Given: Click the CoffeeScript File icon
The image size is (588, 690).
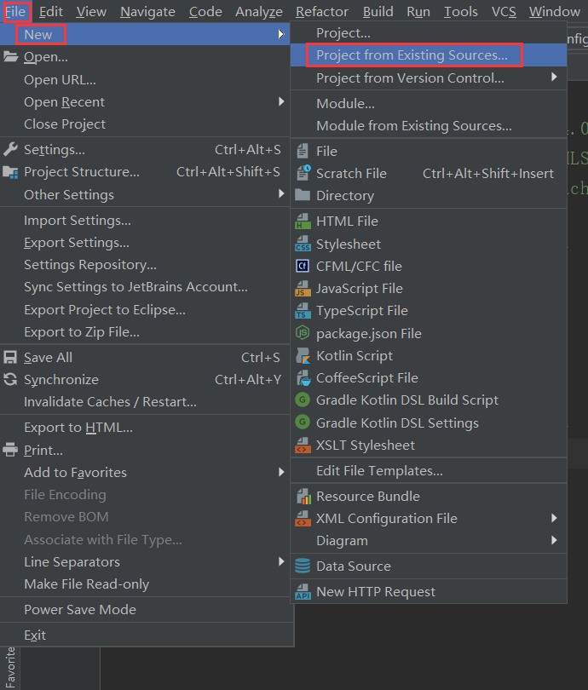Looking at the screenshot, I should tap(303, 377).
